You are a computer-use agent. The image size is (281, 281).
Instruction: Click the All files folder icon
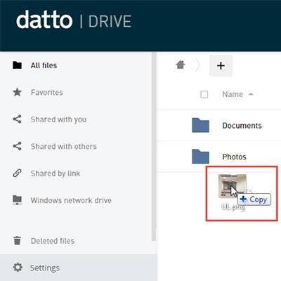click(x=17, y=65)
